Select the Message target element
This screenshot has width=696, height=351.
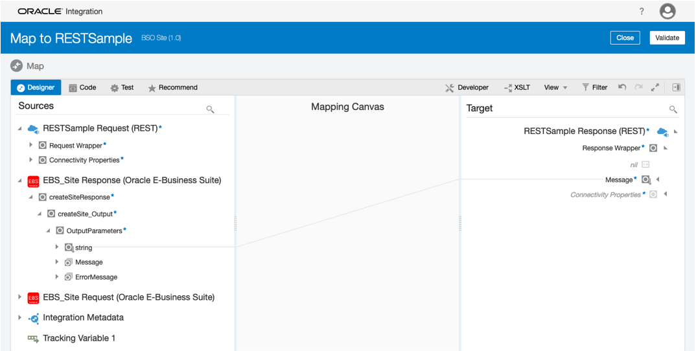click(x=619, y=180)
